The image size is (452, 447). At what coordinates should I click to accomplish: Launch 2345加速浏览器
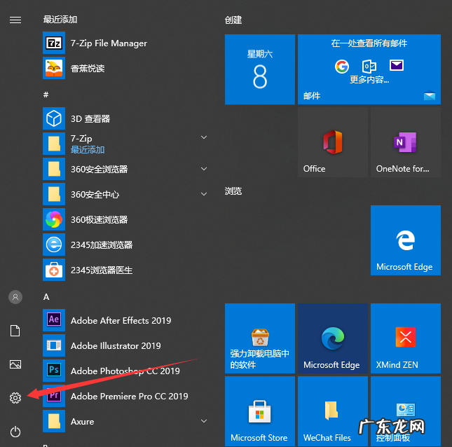[125, 245]
